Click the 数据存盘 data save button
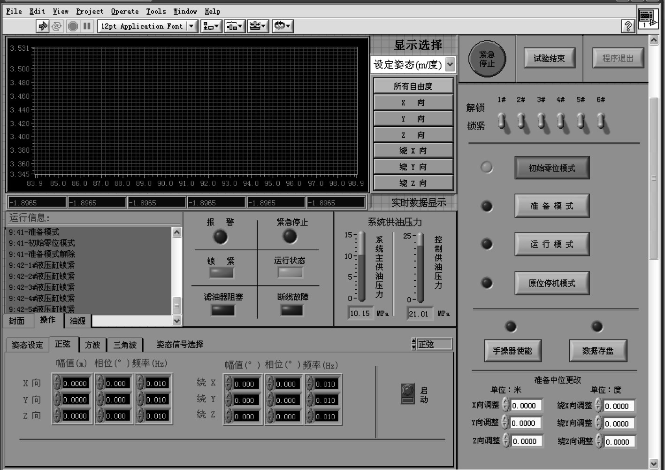665x470 pixels. click(597, 351)
